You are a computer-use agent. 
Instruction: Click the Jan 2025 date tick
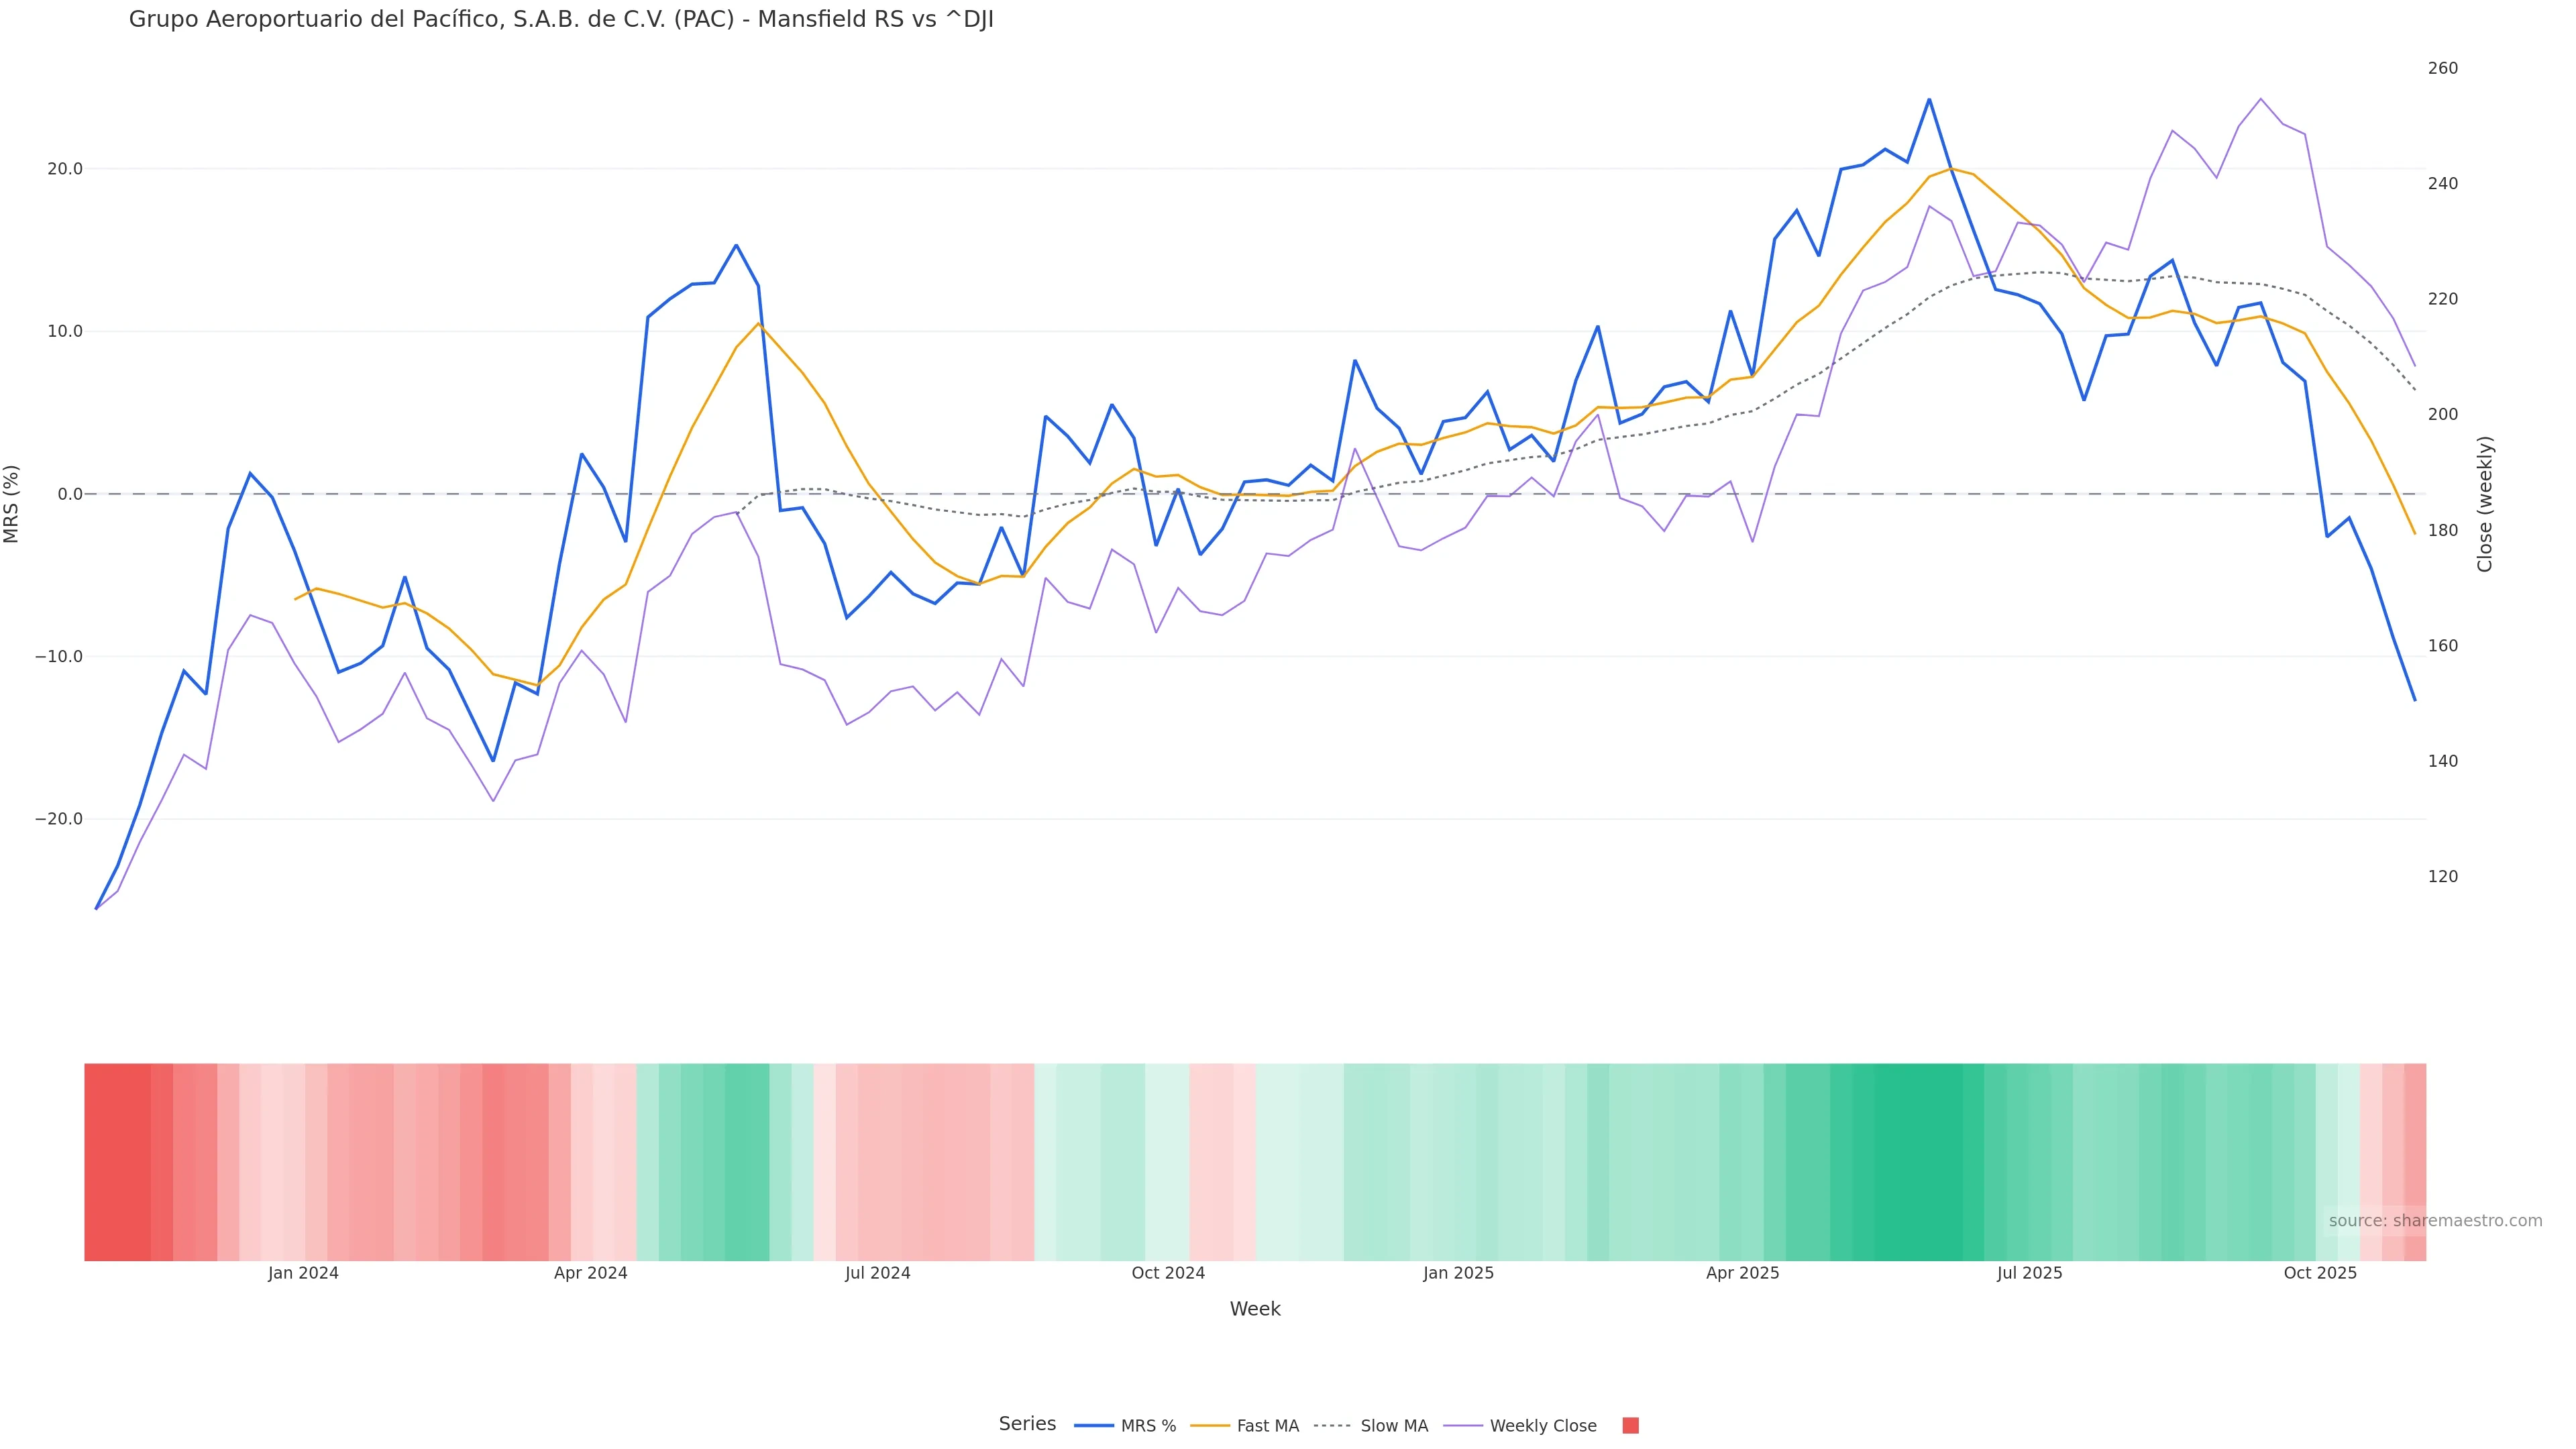pos(1458,1273)
